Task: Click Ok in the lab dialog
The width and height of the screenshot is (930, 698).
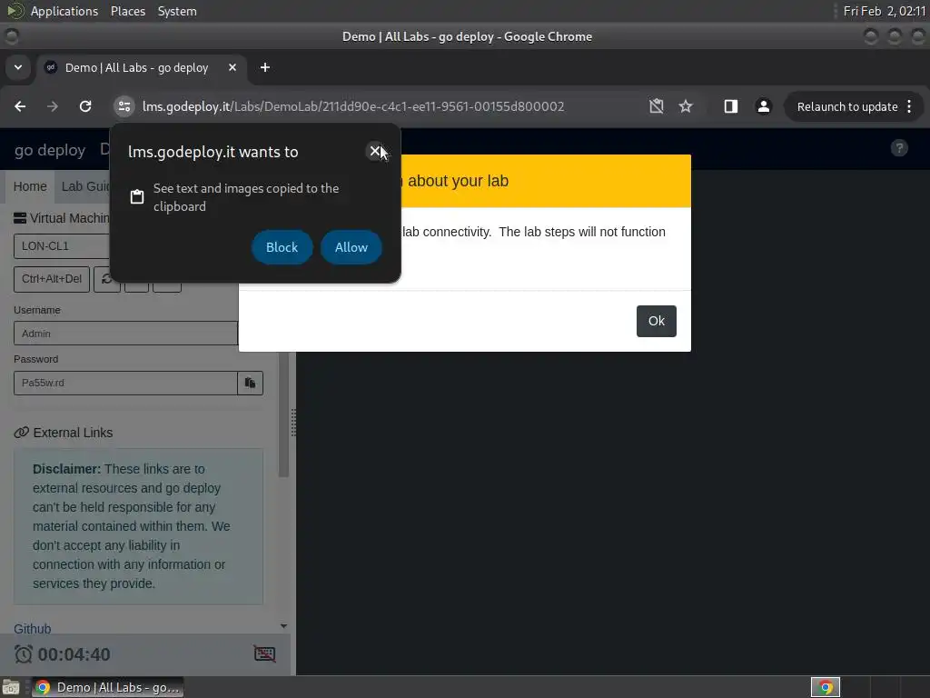Action: click(656, 321)
